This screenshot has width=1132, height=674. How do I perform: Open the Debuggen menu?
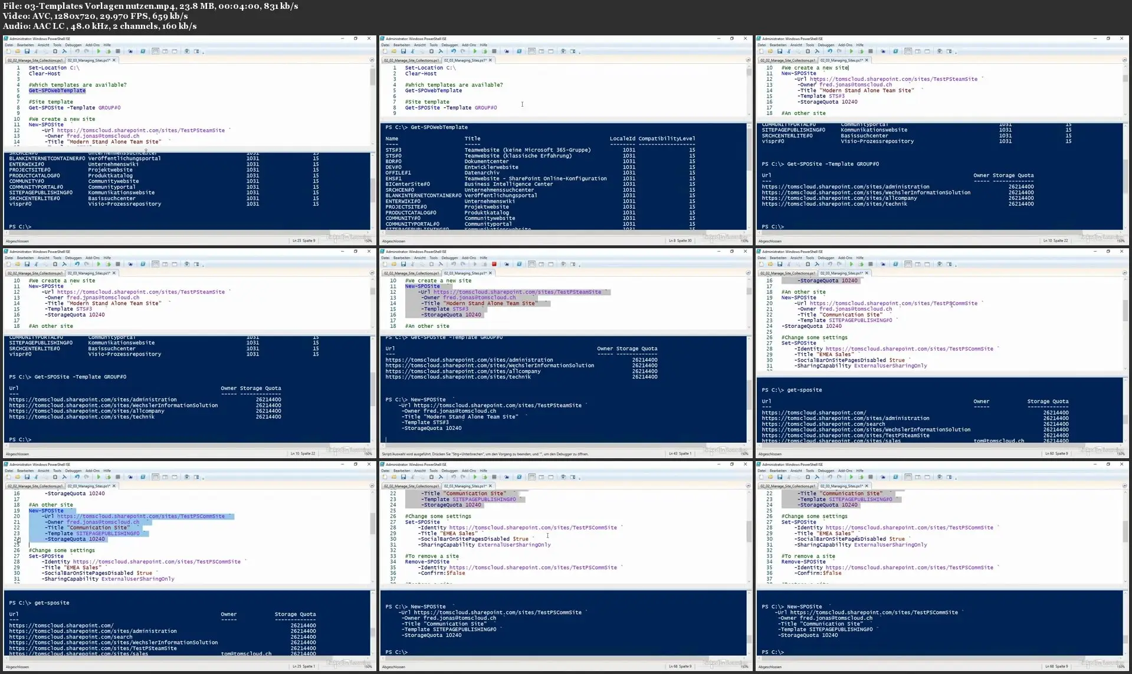click(x=73, y=45)
